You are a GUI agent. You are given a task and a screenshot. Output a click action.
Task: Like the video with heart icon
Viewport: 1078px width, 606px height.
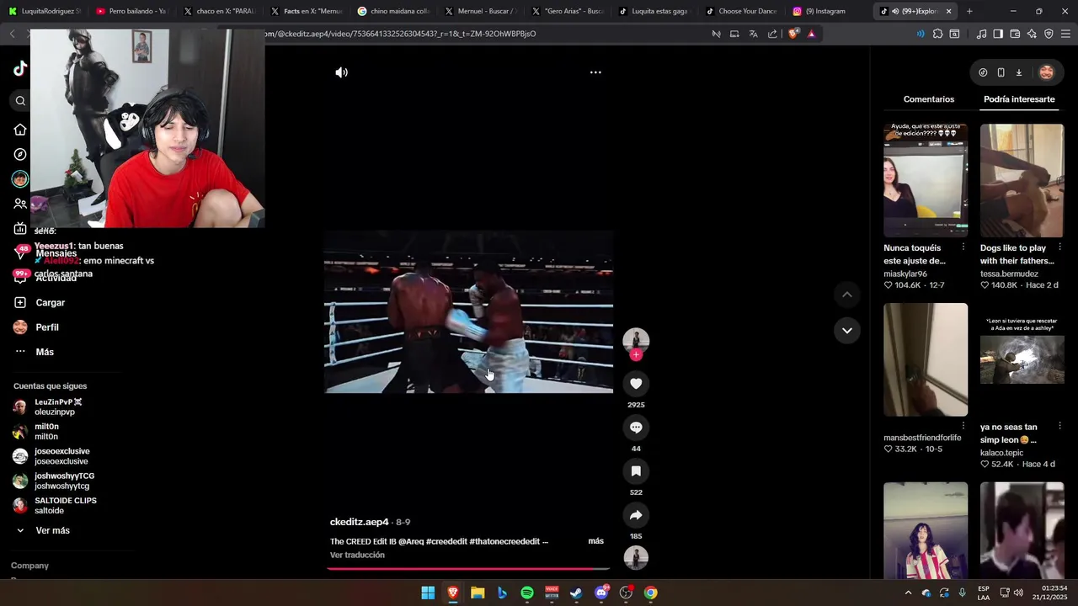point(636,384)
